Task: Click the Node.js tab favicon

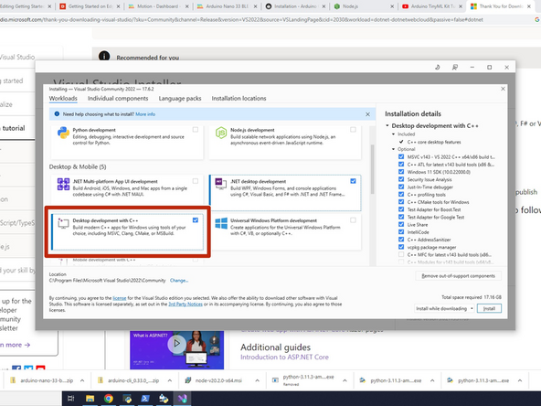Action: (336, 6)
